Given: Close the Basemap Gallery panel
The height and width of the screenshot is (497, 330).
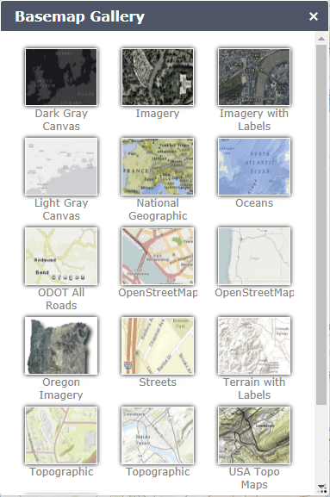Looking at the screenshot, I should pyautogui.click(x=314, y=16).
